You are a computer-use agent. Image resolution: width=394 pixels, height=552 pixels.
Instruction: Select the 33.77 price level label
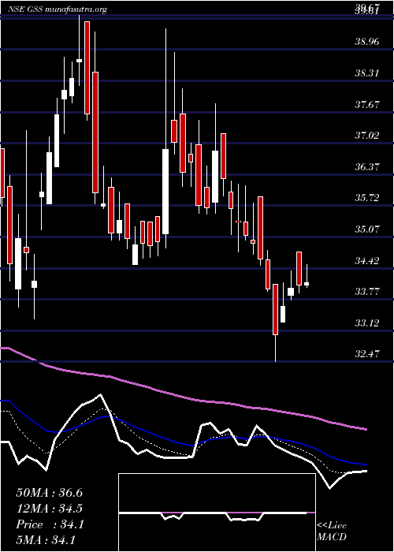(x=367, y=292)
